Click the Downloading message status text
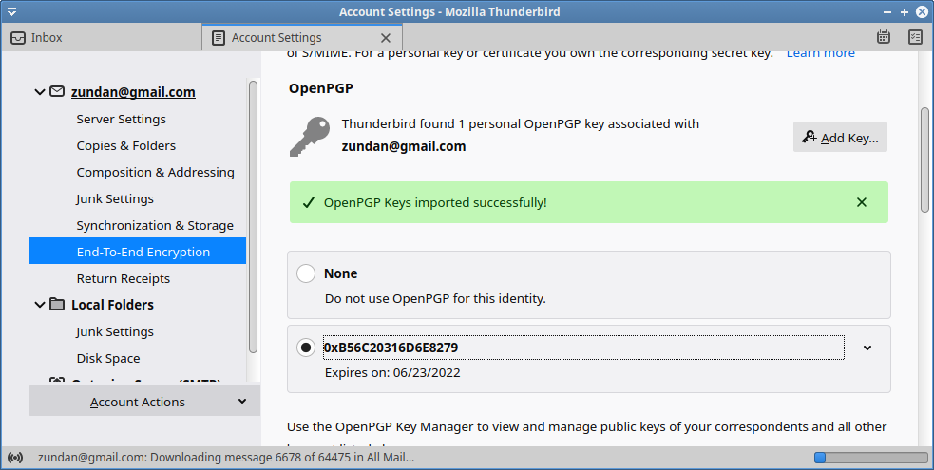This screenshot has width=934, height=470. (226, 458)
